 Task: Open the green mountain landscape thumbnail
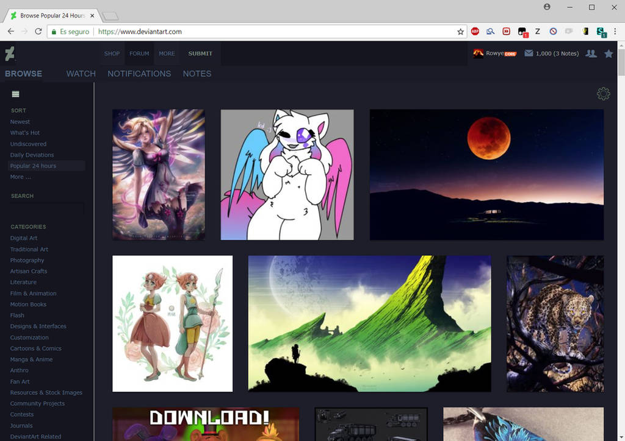(x=369, y=323)
